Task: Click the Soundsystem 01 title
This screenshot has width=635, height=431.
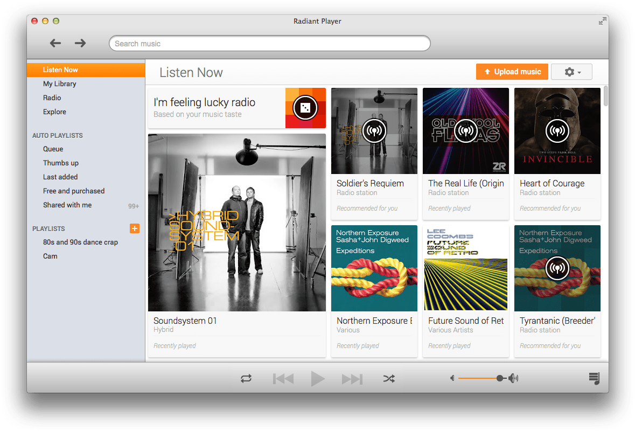Action: 185,321
